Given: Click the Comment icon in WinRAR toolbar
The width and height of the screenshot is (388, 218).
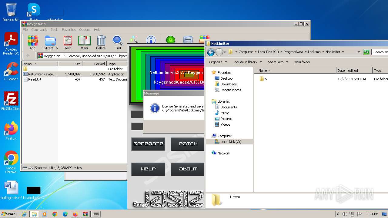Looking at the screenshot, I should pyautogui.click(x=188, y=40).
